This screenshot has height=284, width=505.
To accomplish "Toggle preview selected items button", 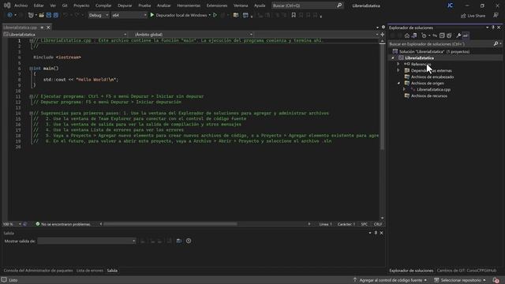I will [466, 35].
